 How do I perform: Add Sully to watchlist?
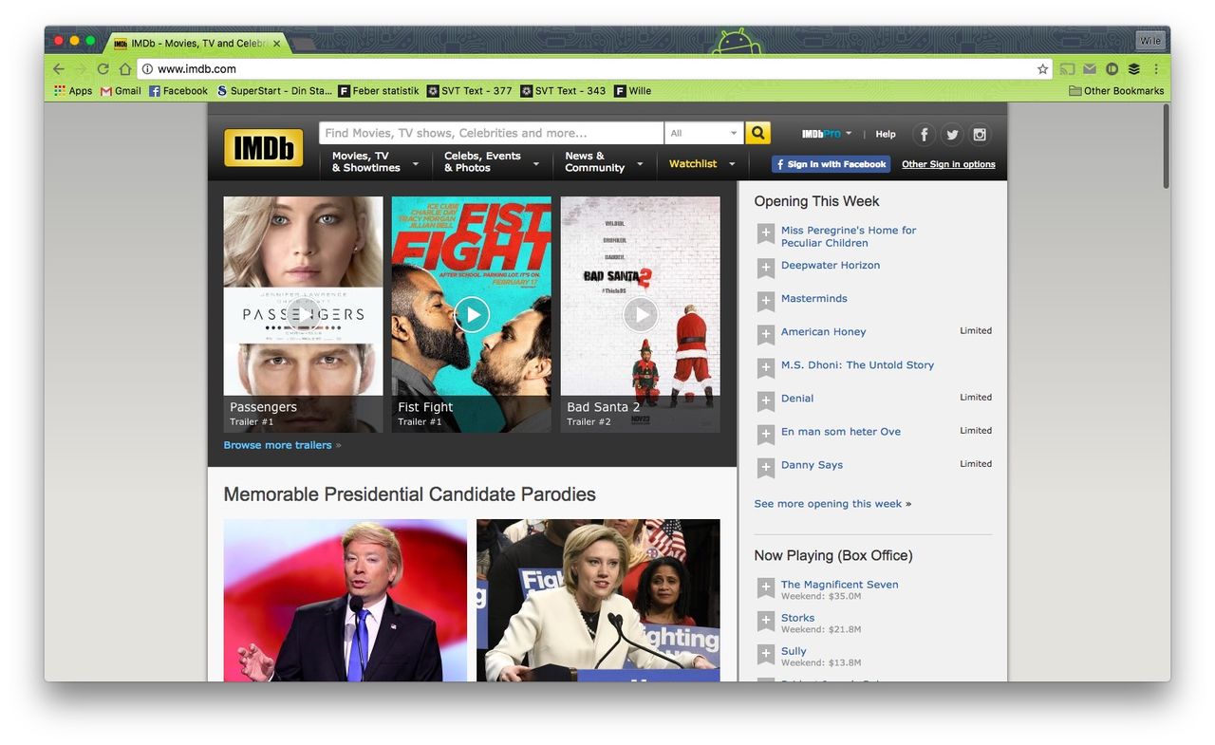[766, 654]
